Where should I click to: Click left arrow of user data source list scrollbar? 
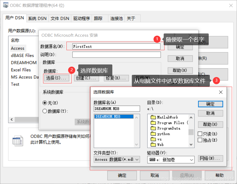(12, 120)
